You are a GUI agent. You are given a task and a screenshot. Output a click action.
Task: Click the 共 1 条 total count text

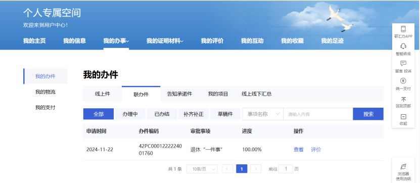175,169
